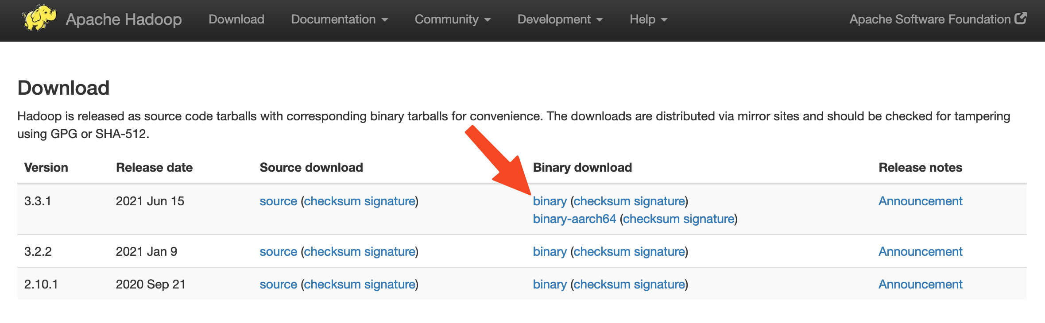Select the version cell 3.2.2

pos(38,252)
